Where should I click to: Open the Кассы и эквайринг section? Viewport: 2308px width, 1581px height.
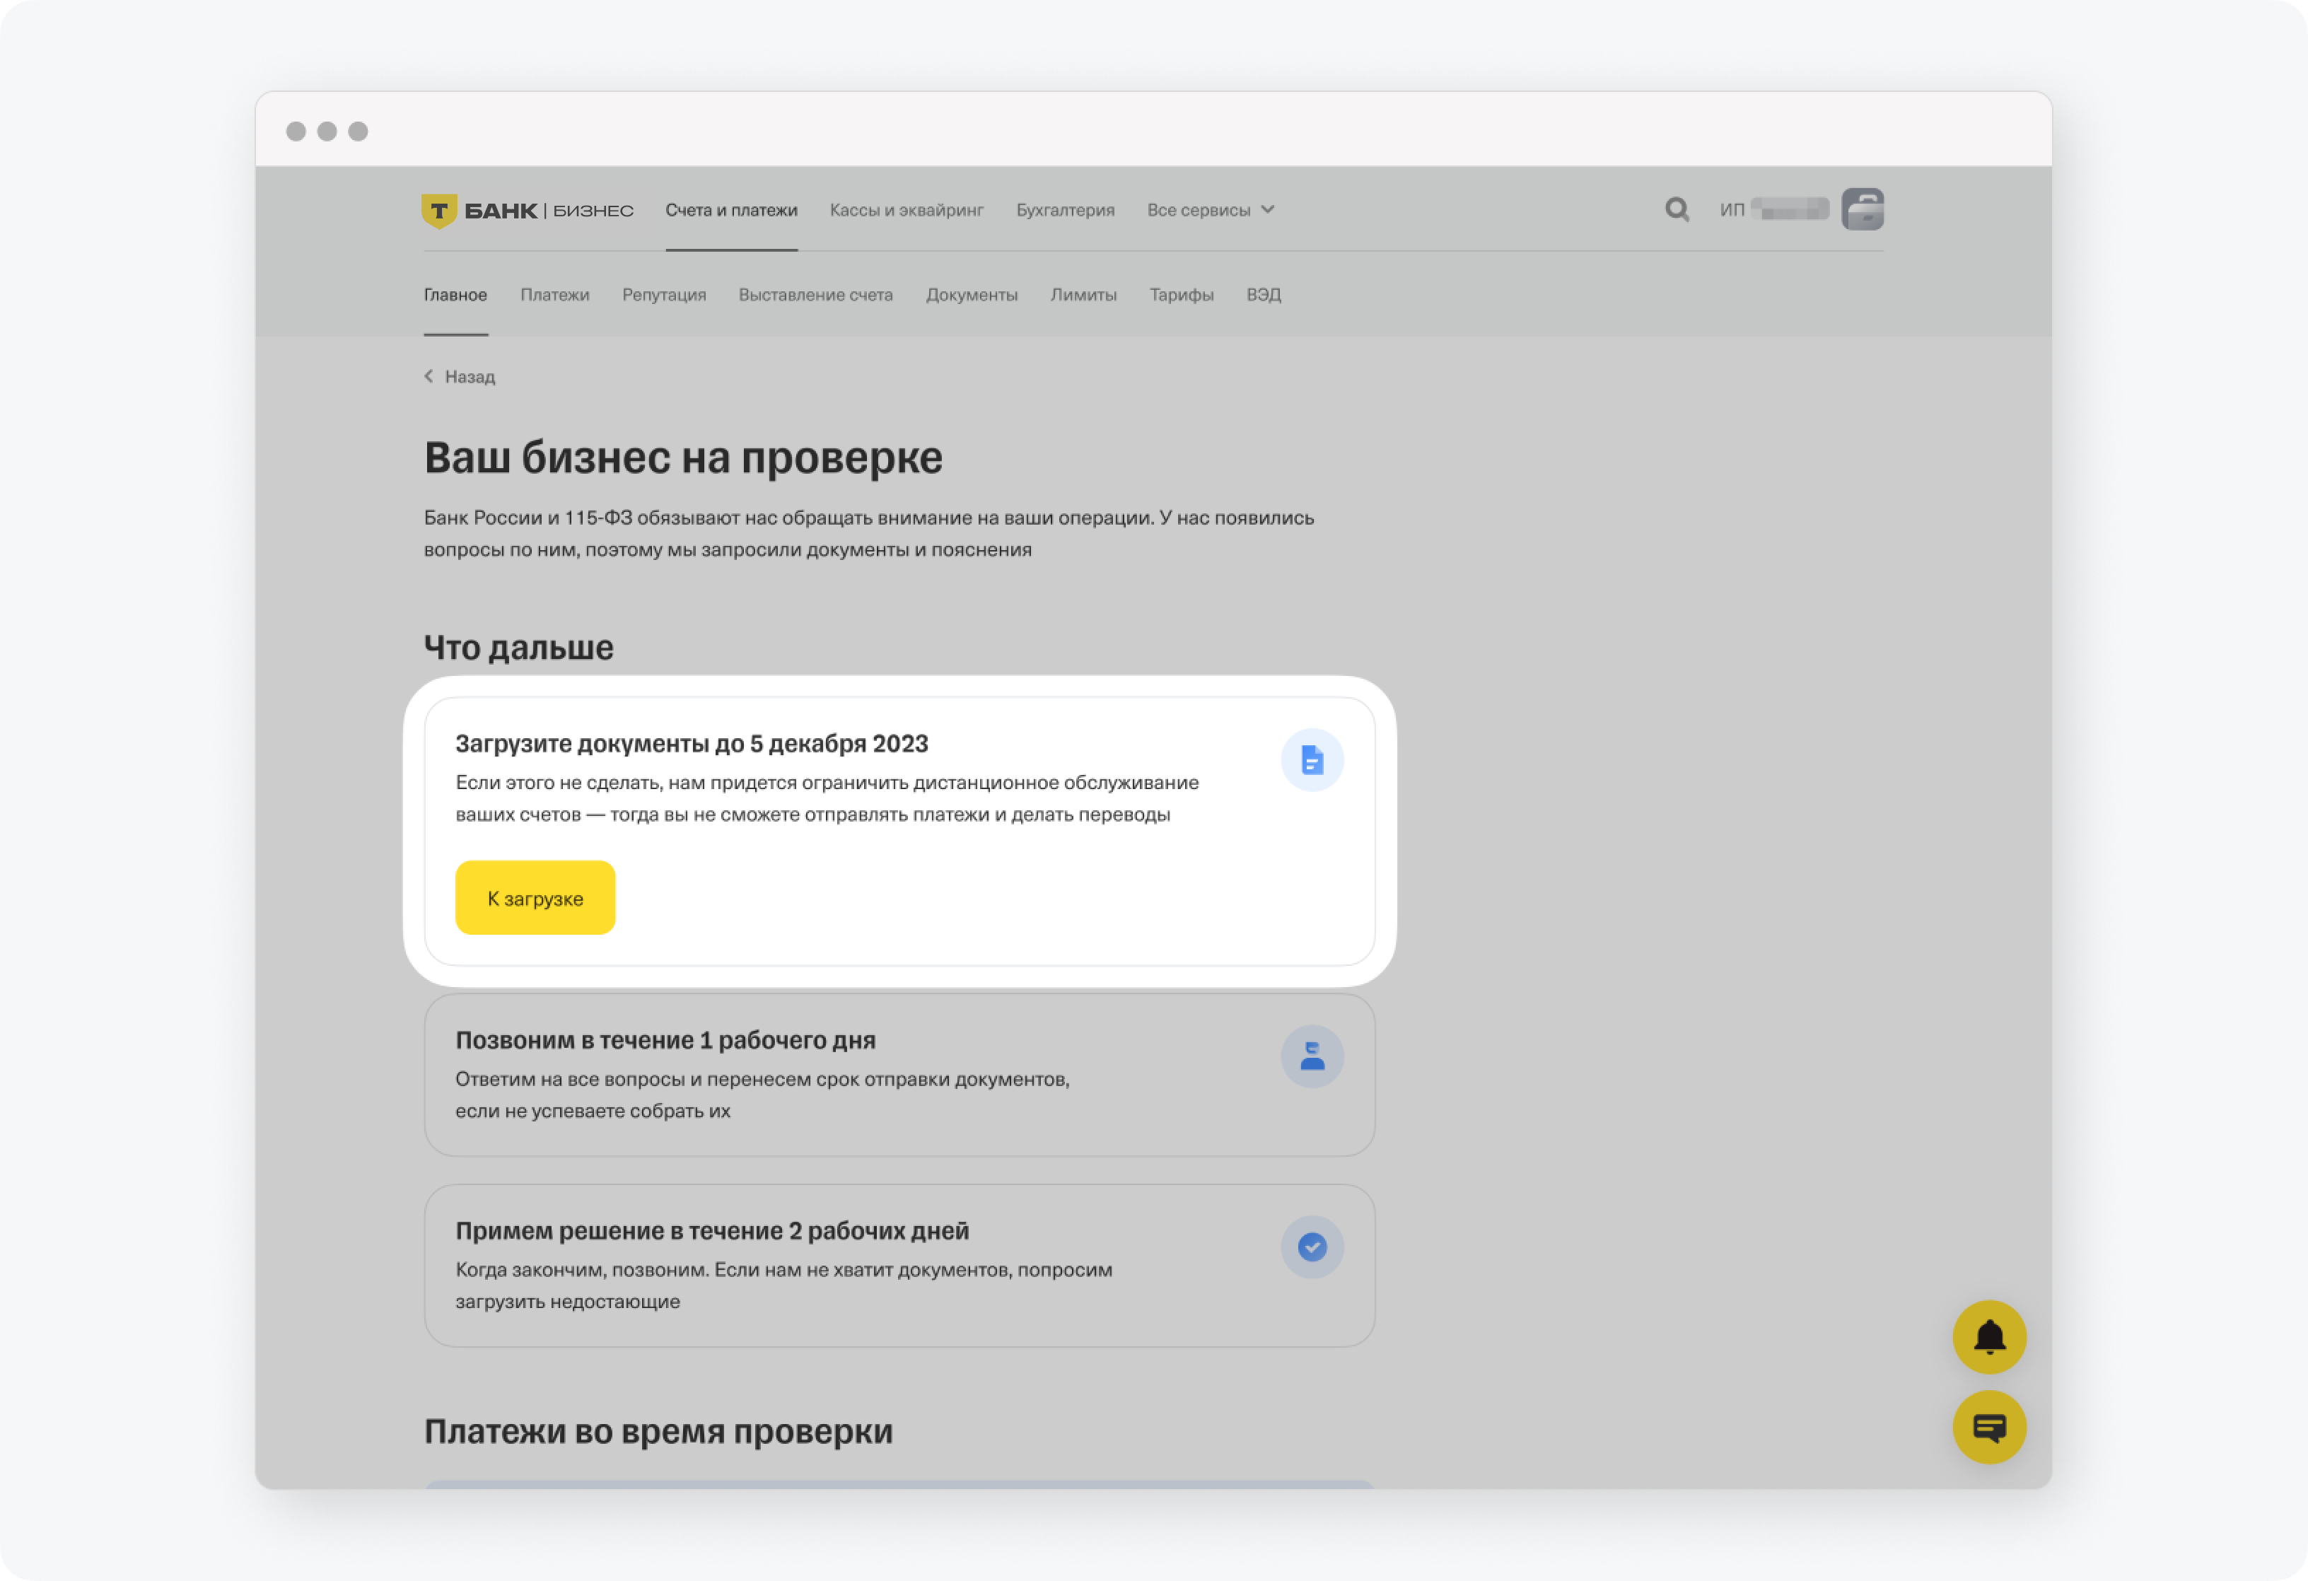coord(907,211)
